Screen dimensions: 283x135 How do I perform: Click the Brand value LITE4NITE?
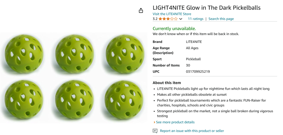coord(194,42)
